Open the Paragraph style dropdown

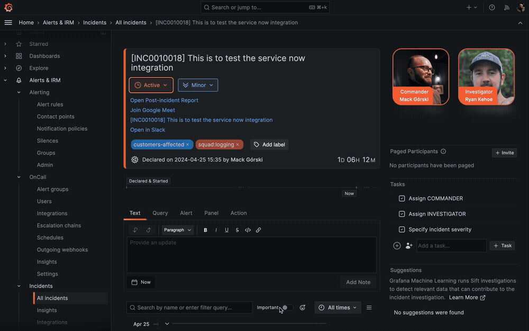(177, 230)
